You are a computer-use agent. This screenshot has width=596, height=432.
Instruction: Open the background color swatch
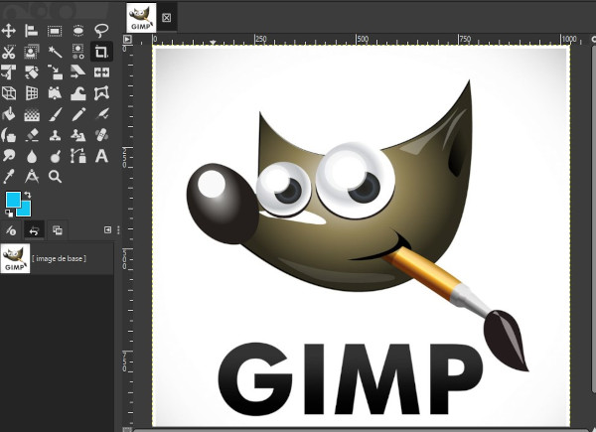(26, 211)
